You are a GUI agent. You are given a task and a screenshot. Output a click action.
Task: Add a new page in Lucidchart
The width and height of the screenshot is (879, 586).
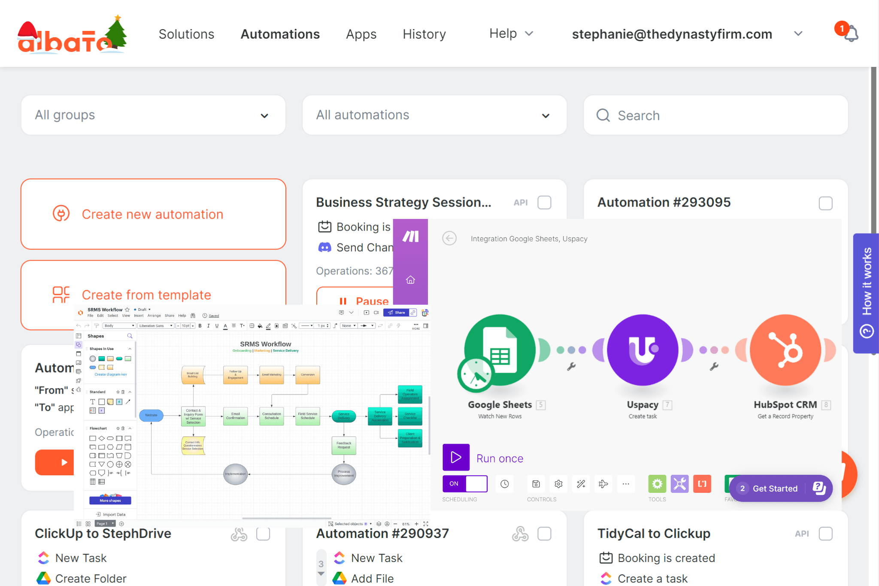coord(121,524)
